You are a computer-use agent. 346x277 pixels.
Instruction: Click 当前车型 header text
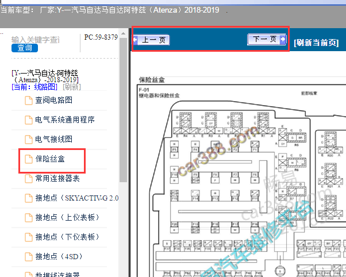pos(17,10)
